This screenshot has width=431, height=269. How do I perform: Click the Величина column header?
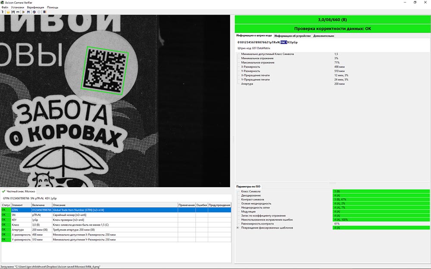point(42,205)
